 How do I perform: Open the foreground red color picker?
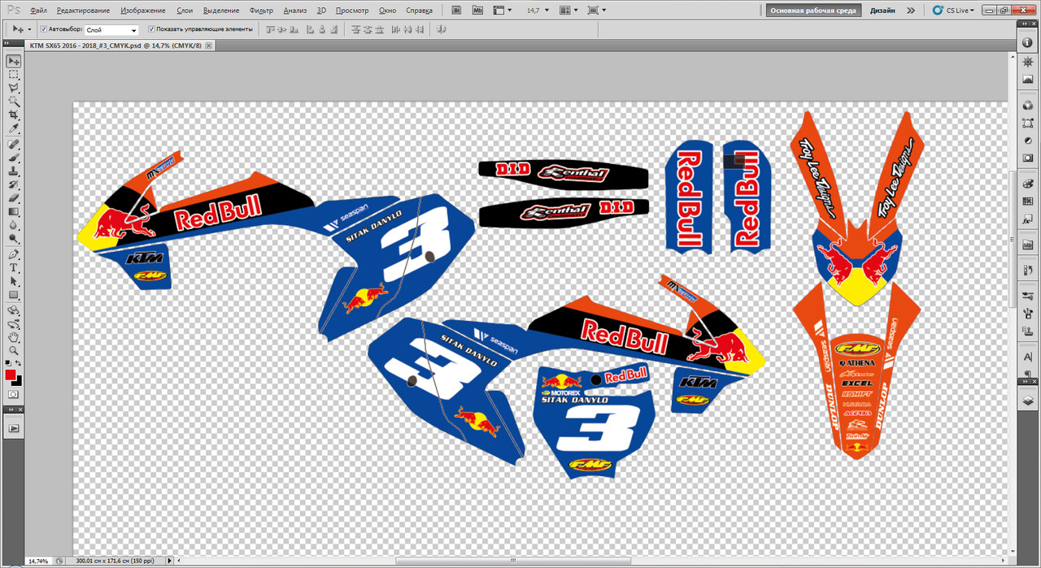coord(11,375)
